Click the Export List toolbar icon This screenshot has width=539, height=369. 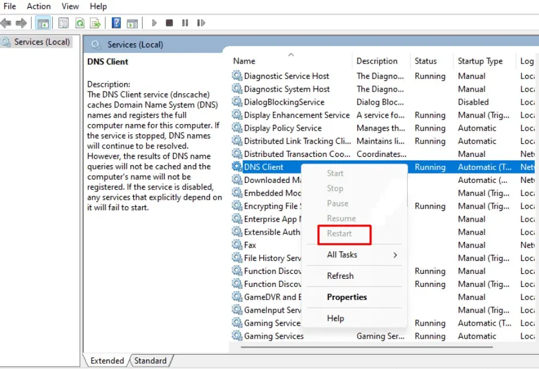pos(95,23)
